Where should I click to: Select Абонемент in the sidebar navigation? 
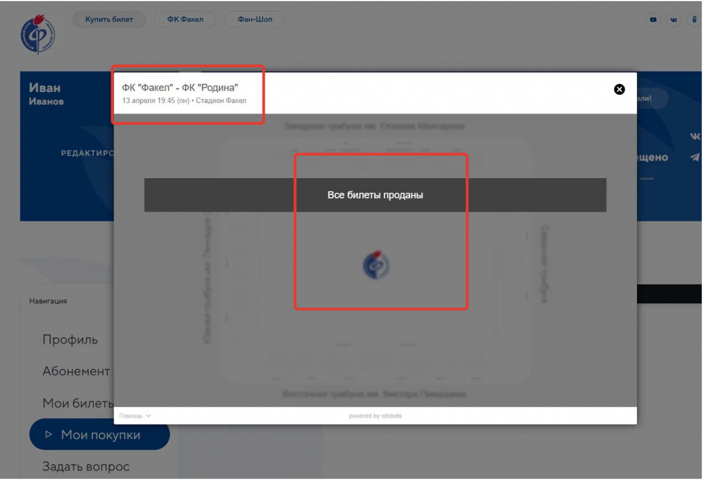pos(76,371)
